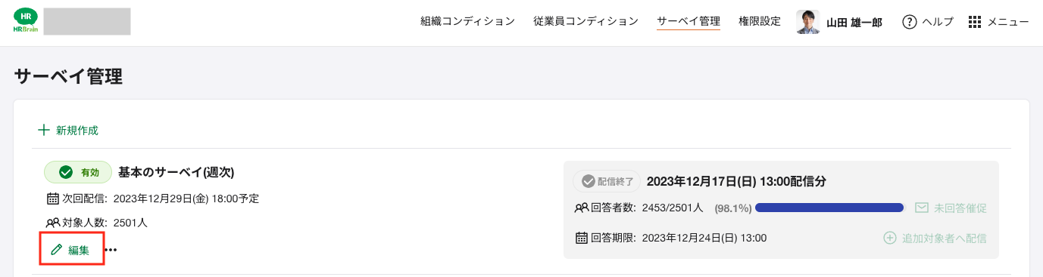
Task: Open 山田 雄一郎 user menu
Action: pyautogui.click(x=854, y=23)
